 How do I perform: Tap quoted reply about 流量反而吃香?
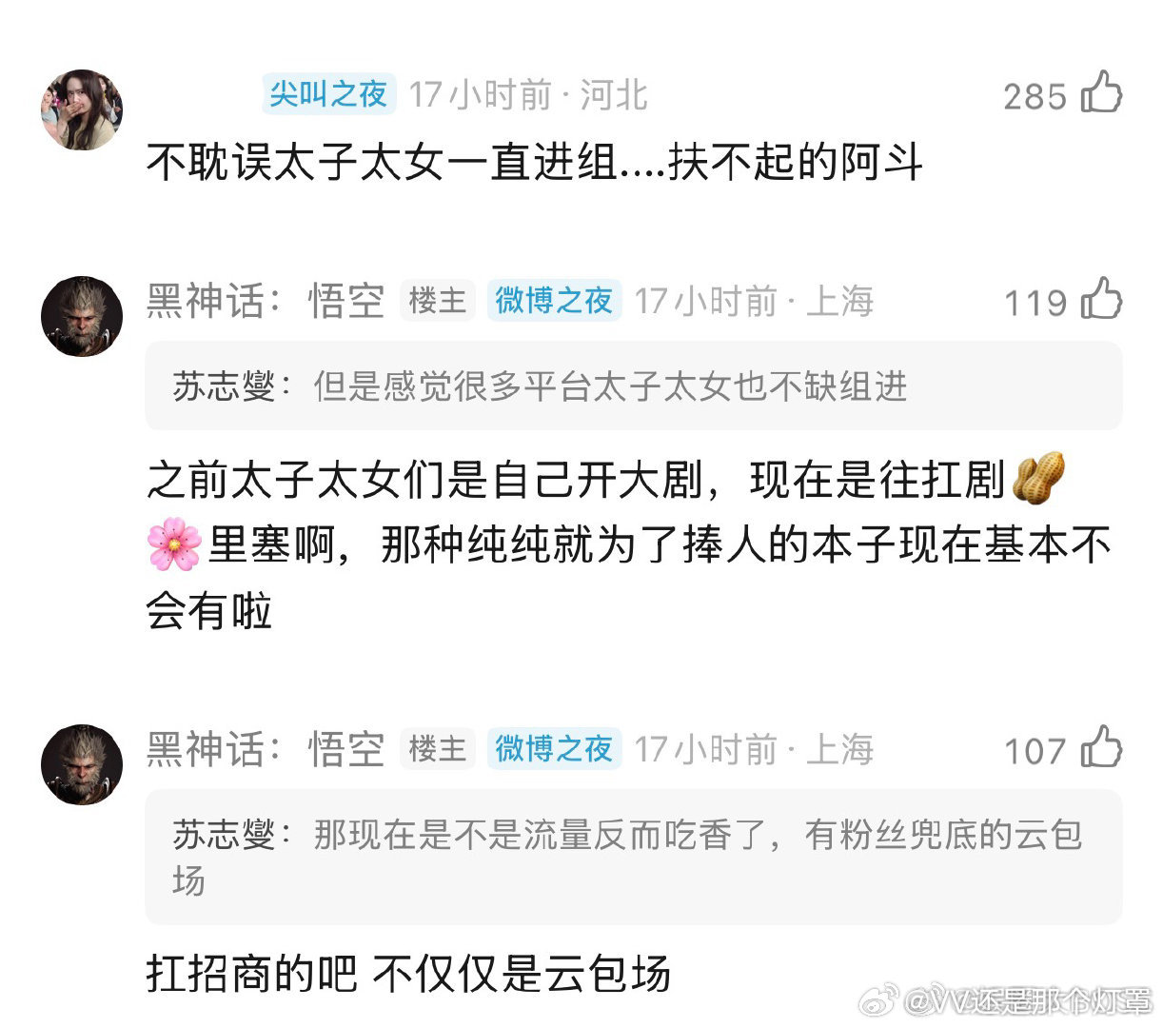[x=634, y=857]
